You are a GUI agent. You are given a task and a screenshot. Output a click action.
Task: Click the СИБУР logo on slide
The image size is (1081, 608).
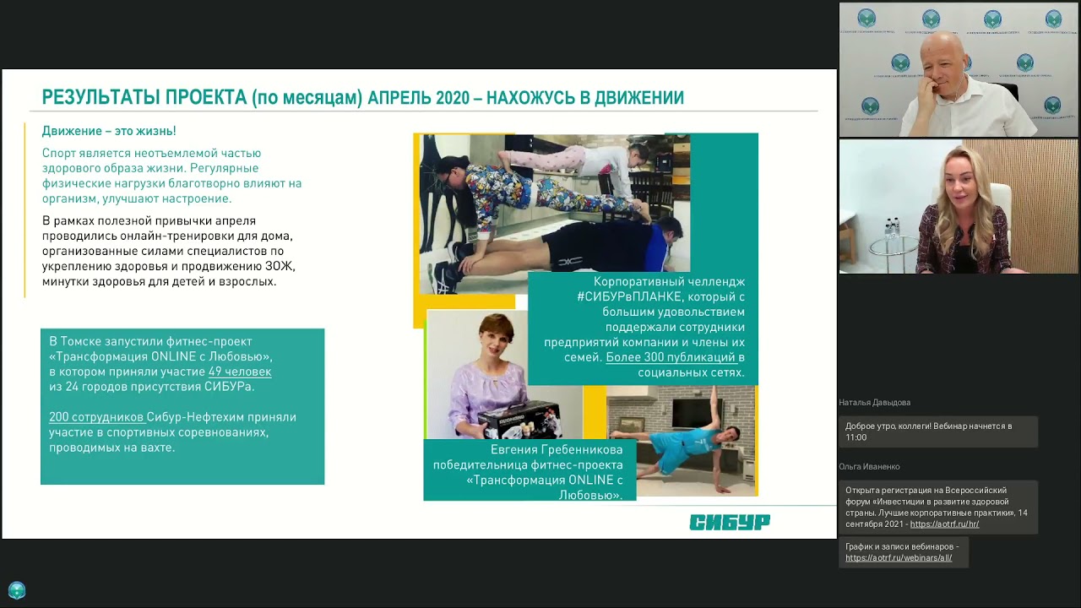pyautogui.click(x=730, y=523)
